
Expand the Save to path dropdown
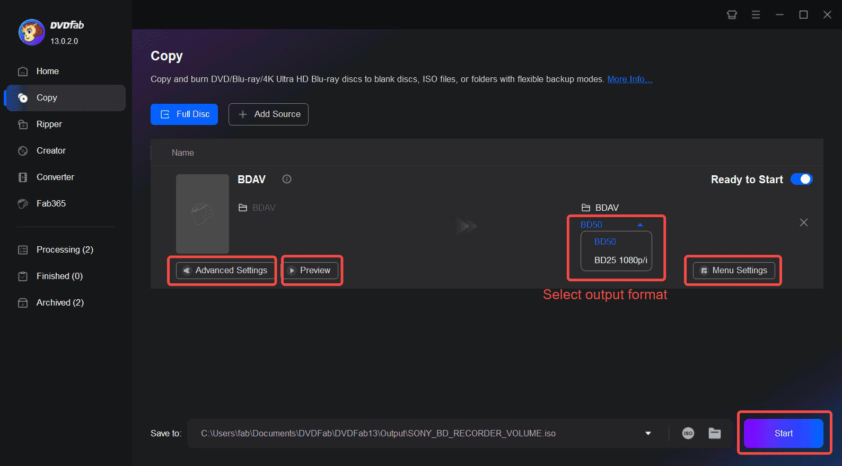click(x=648, y=433)
